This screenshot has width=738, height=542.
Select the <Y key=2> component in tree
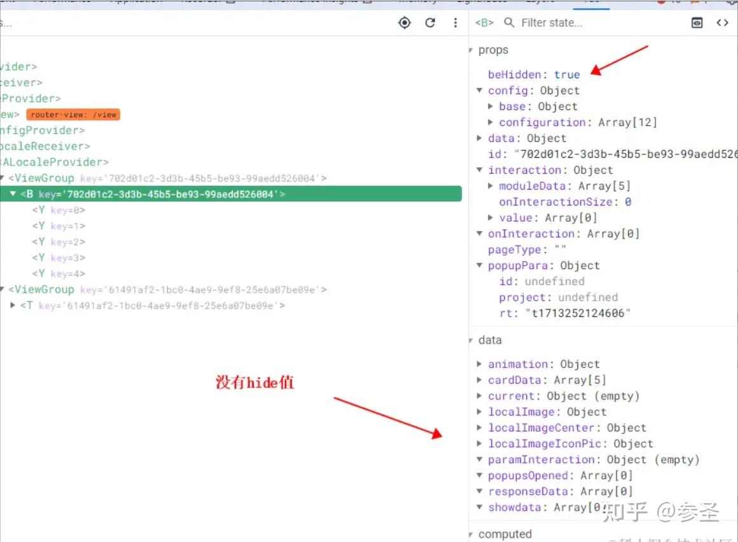pyautogui.click(x=58, y=242)
